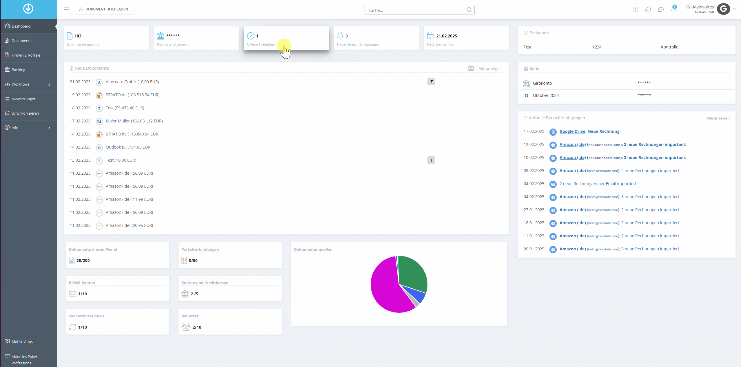The height and width of the screenshot is (367, 741).
Task: Click the GetMyInvoices download logo
Action: 28,9
